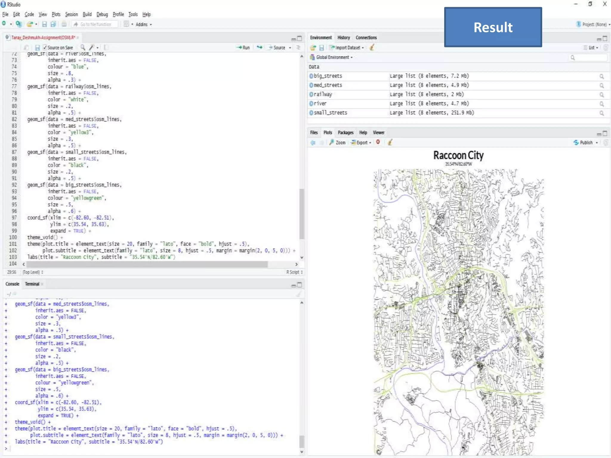Open the Session menu
Image resolution: width=611 pixels, height=458 pixels.
pos(71,14)
